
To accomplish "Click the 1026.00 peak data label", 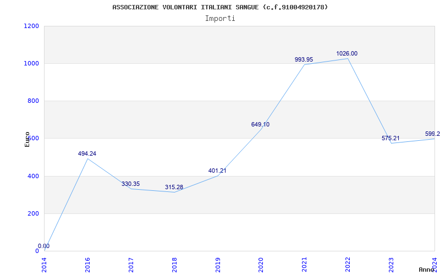I will [x=347, y=53].
